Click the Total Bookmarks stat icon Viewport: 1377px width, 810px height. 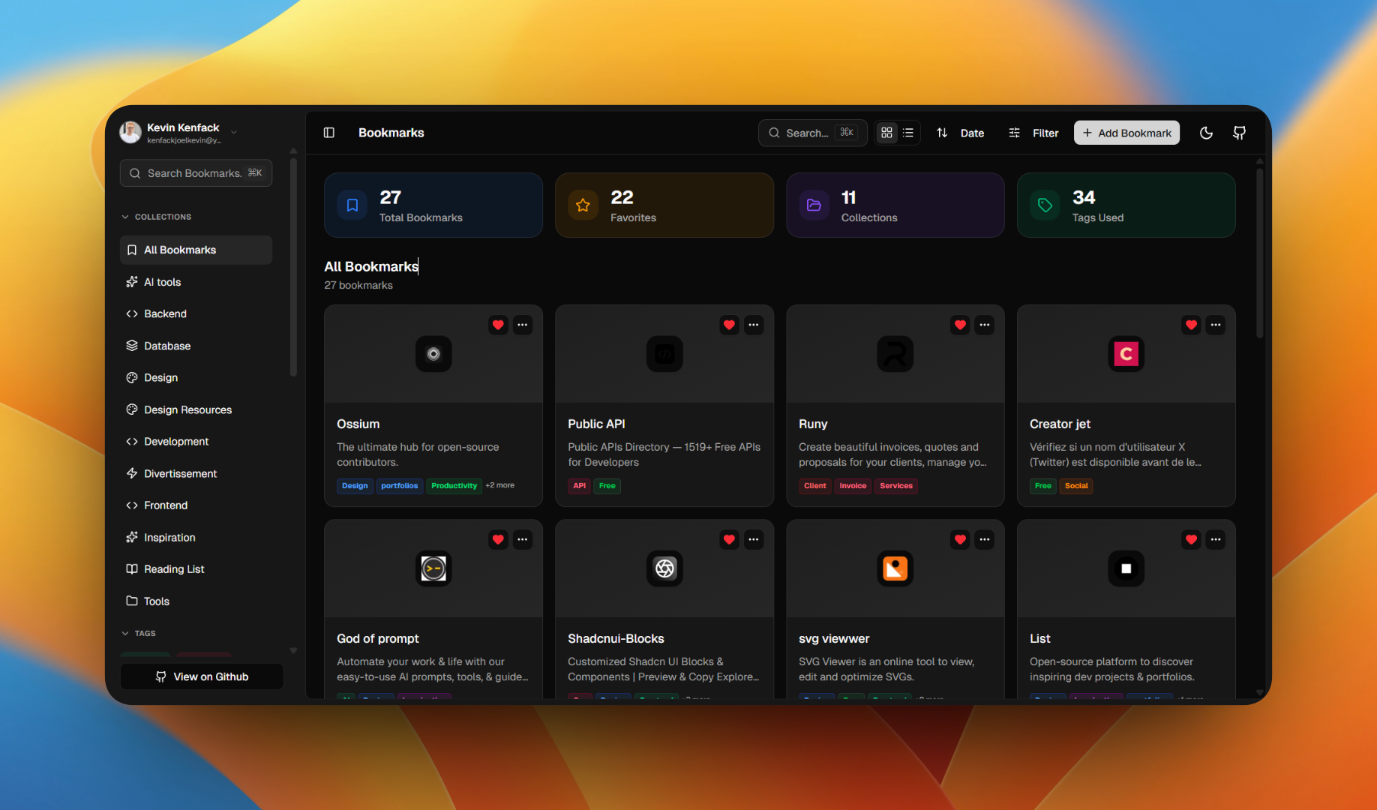(352, 205)
